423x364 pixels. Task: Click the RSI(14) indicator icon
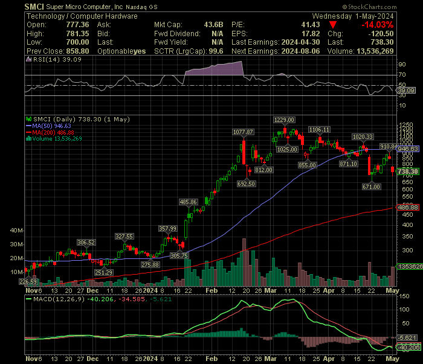click(x=28, y=59)
